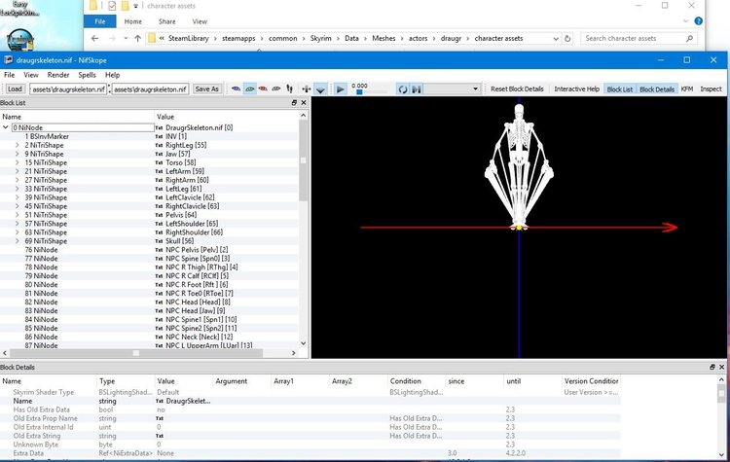Expand 15 NiTriShape Torso node
Screen dimensions: 730x462
18,162
